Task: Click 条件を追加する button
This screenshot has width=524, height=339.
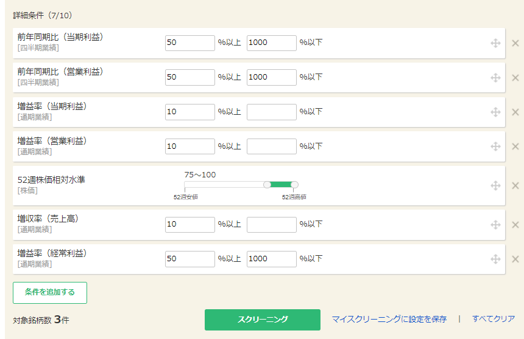Action: point(50,292)
